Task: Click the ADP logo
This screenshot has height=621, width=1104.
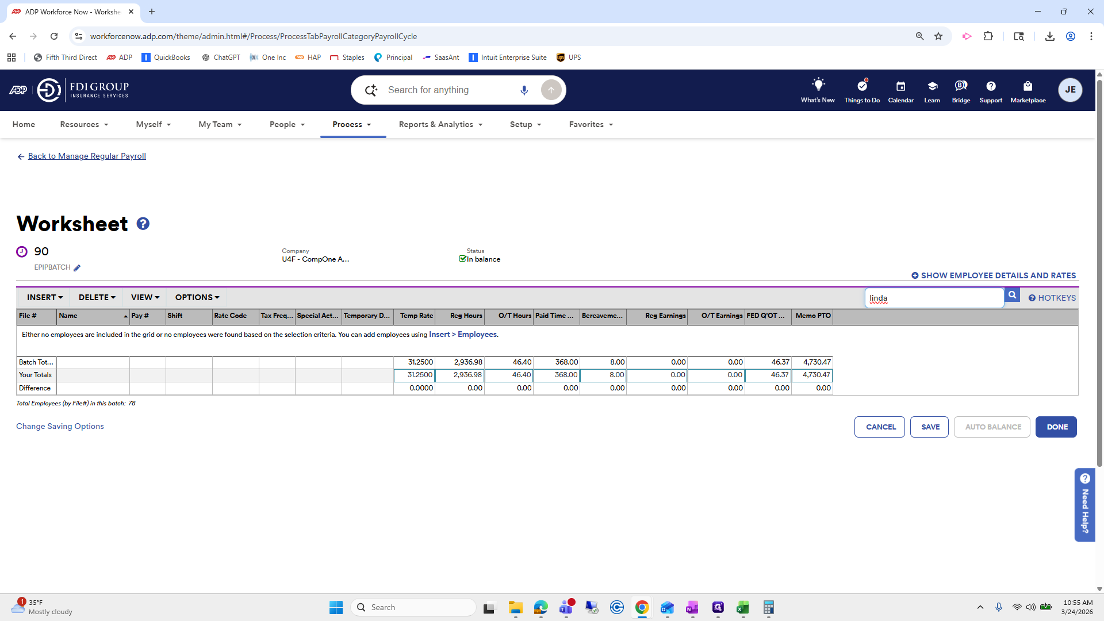Action: tap(18, 90)
